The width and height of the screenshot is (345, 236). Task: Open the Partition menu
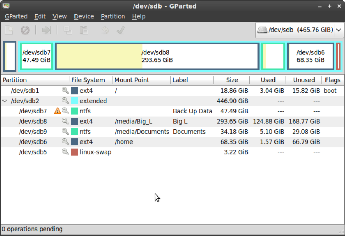pos(113,16)
